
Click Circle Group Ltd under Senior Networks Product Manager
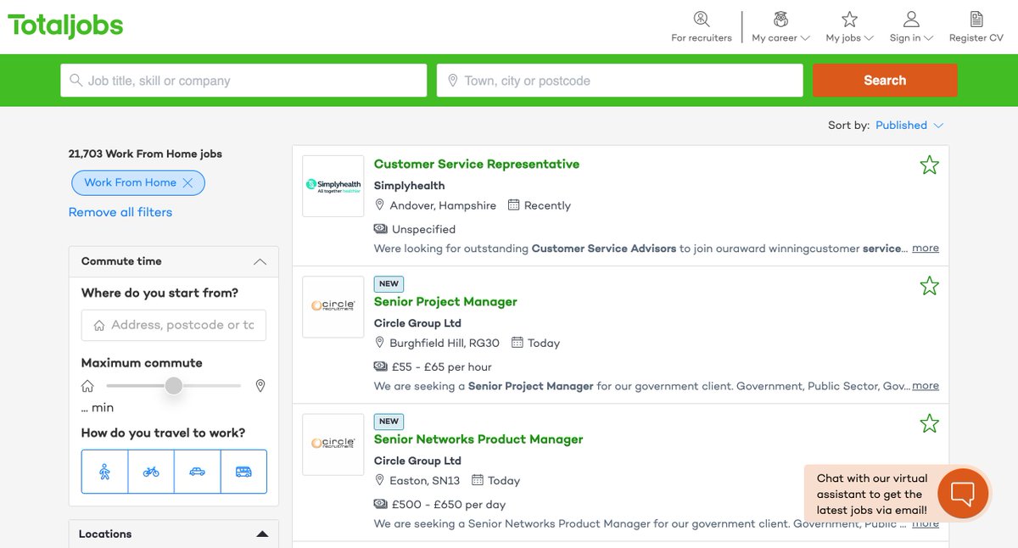(417, 461)
